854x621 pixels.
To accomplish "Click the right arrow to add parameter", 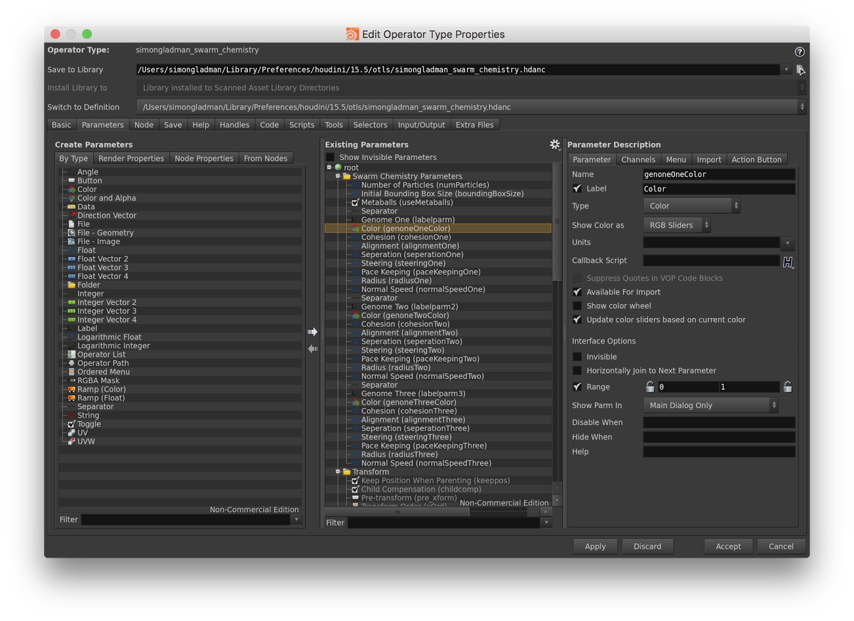I will 313,332.
